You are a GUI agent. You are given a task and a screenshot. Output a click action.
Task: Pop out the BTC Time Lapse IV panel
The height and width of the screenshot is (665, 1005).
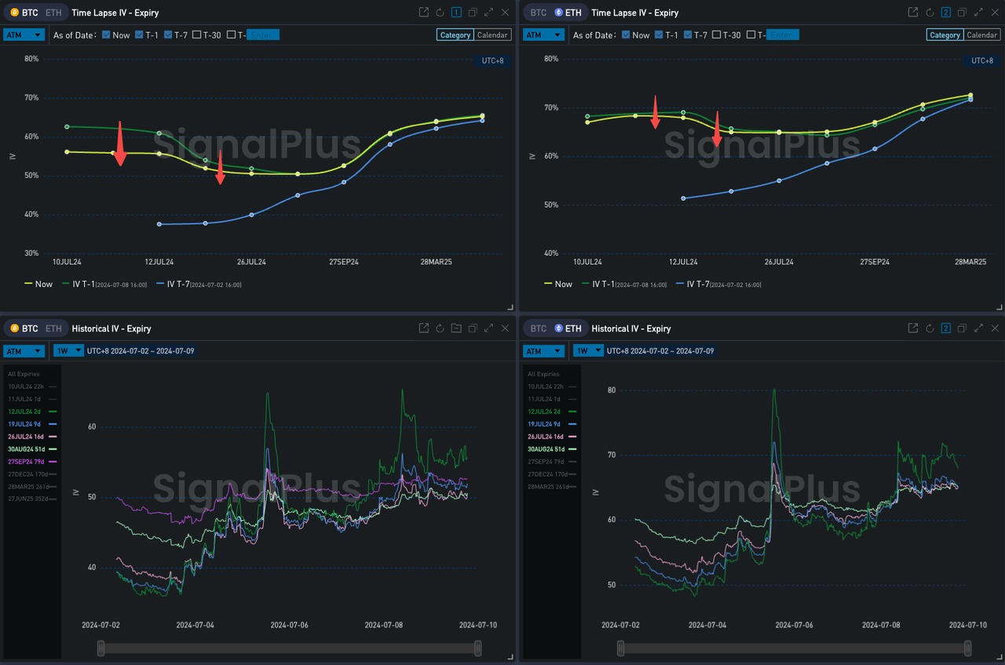coord(424,13)
